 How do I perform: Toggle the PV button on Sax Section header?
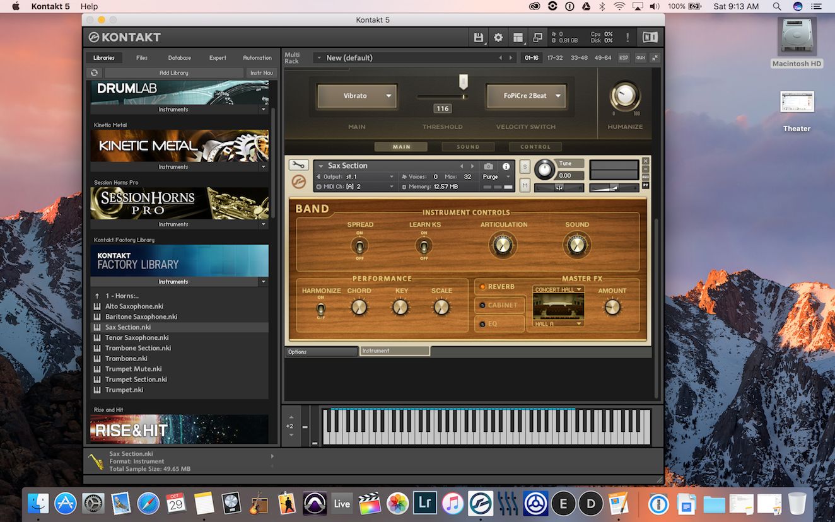pyautogui.click(x=646, y=185)
